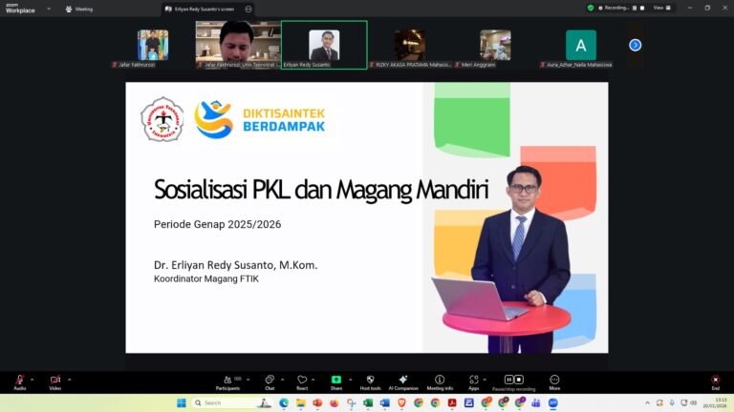This screenshot has height=412, width=734.
Task: Open the Chat panel
Action: 270,382
